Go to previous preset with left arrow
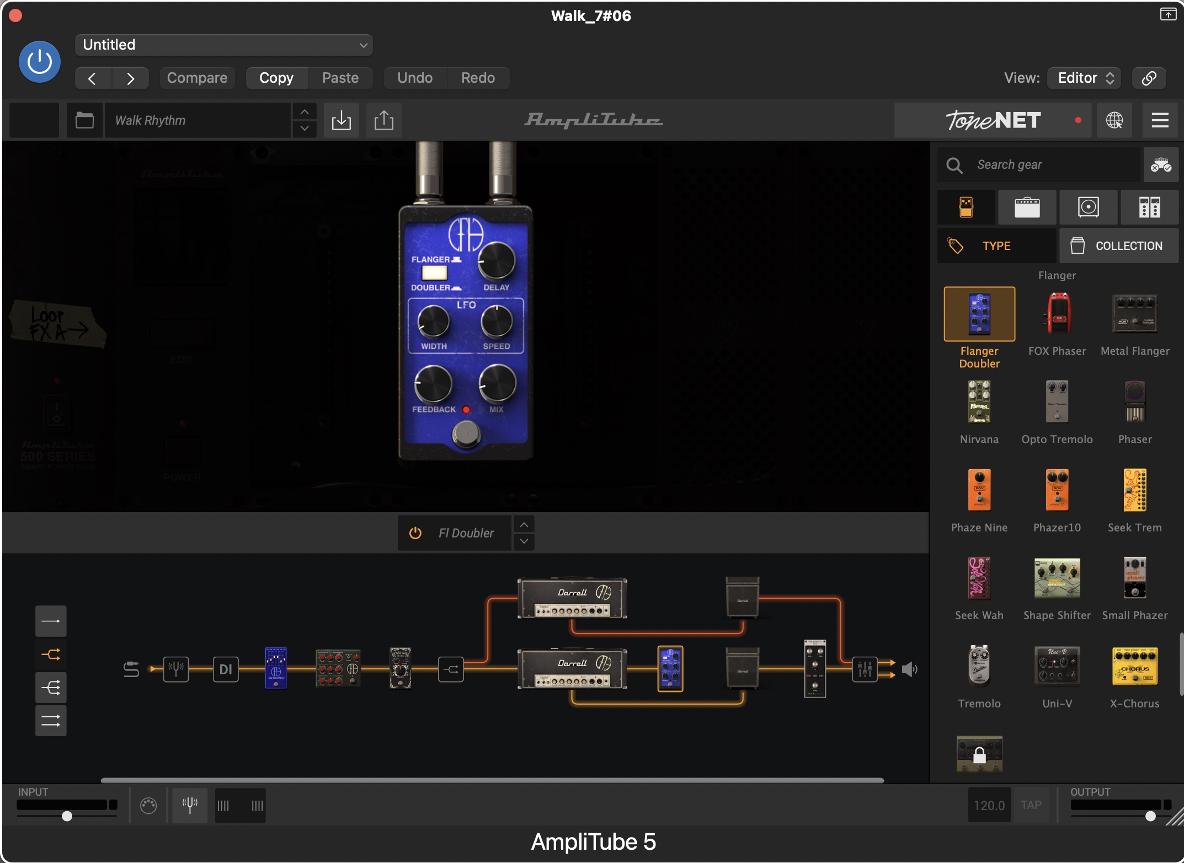Screen dimensions: 1184x863 [93, 78]
